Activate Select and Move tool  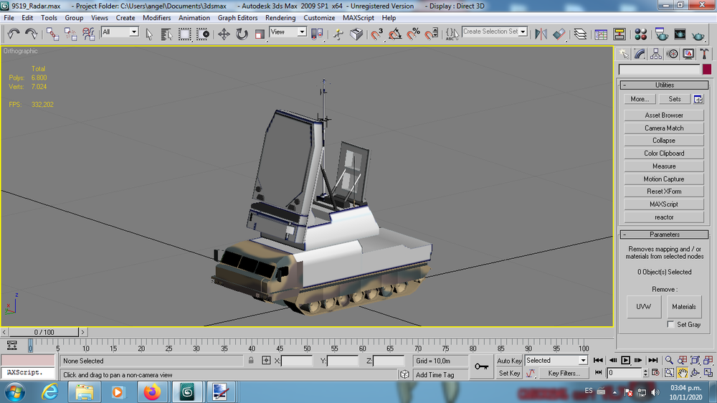(224, 34)
